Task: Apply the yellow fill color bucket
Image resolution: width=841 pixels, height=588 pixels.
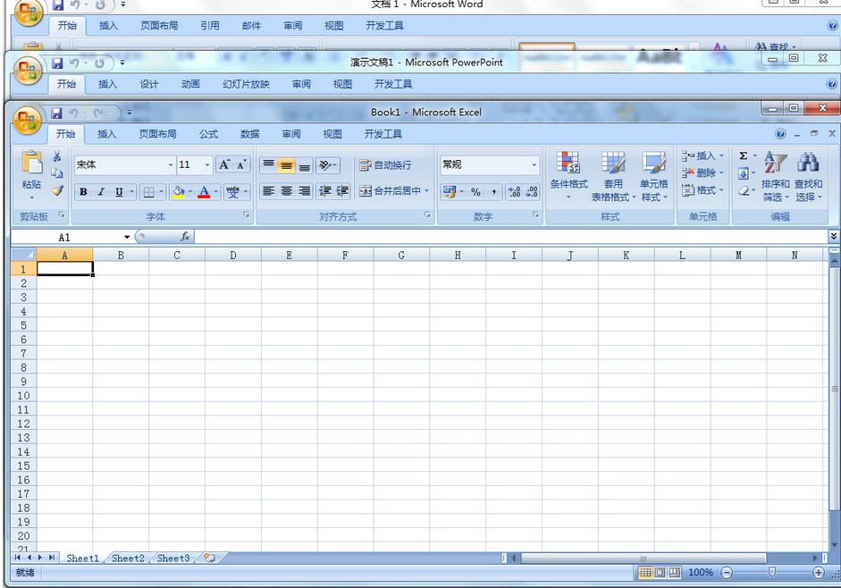Action: point(178,191)
